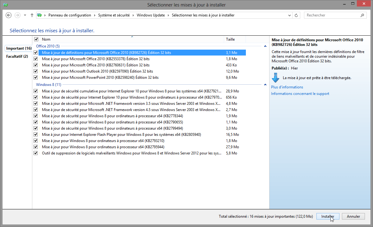Go back with the Back arrow
Viewport: 373px width, 227px height.
[9, 15]
